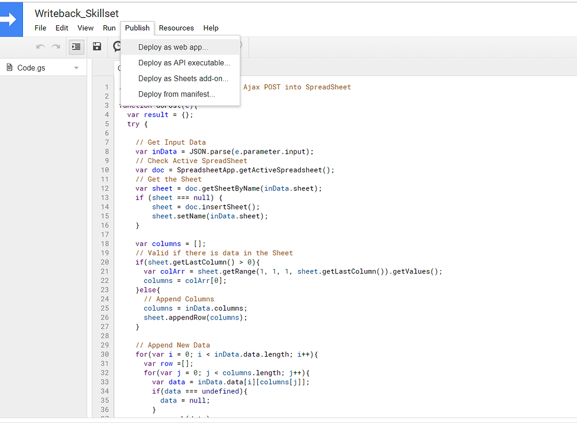This screenshot has height=423, width=577.
Task: Click the '}else{' line
Action: coord(148,290)
